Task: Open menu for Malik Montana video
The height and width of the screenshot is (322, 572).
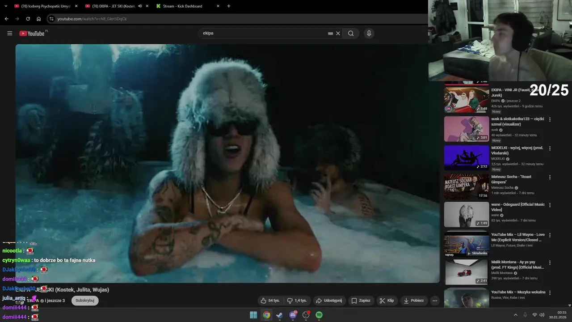Action: [x=550, y=263]
